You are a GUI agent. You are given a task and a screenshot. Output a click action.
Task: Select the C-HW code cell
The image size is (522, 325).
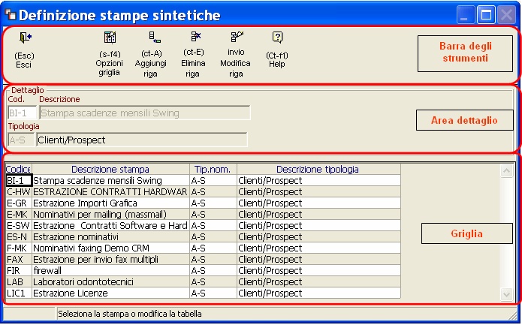point(19,192)
